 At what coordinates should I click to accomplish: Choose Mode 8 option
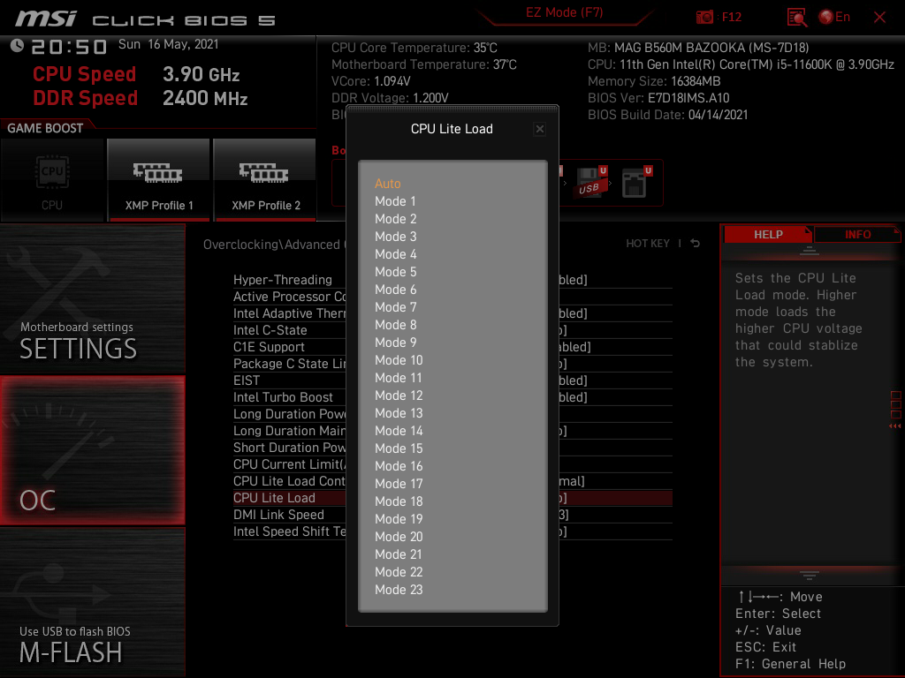coord(395,325)
